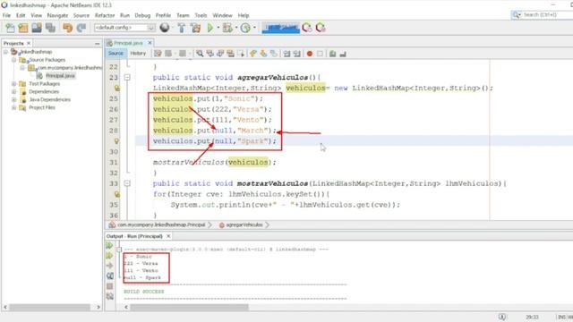Toggle Highlight Search in editor toolbar

pyautogui.click(x=230, y=54)
